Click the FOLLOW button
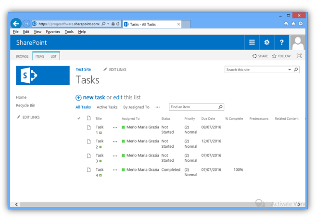 (281, 56)
